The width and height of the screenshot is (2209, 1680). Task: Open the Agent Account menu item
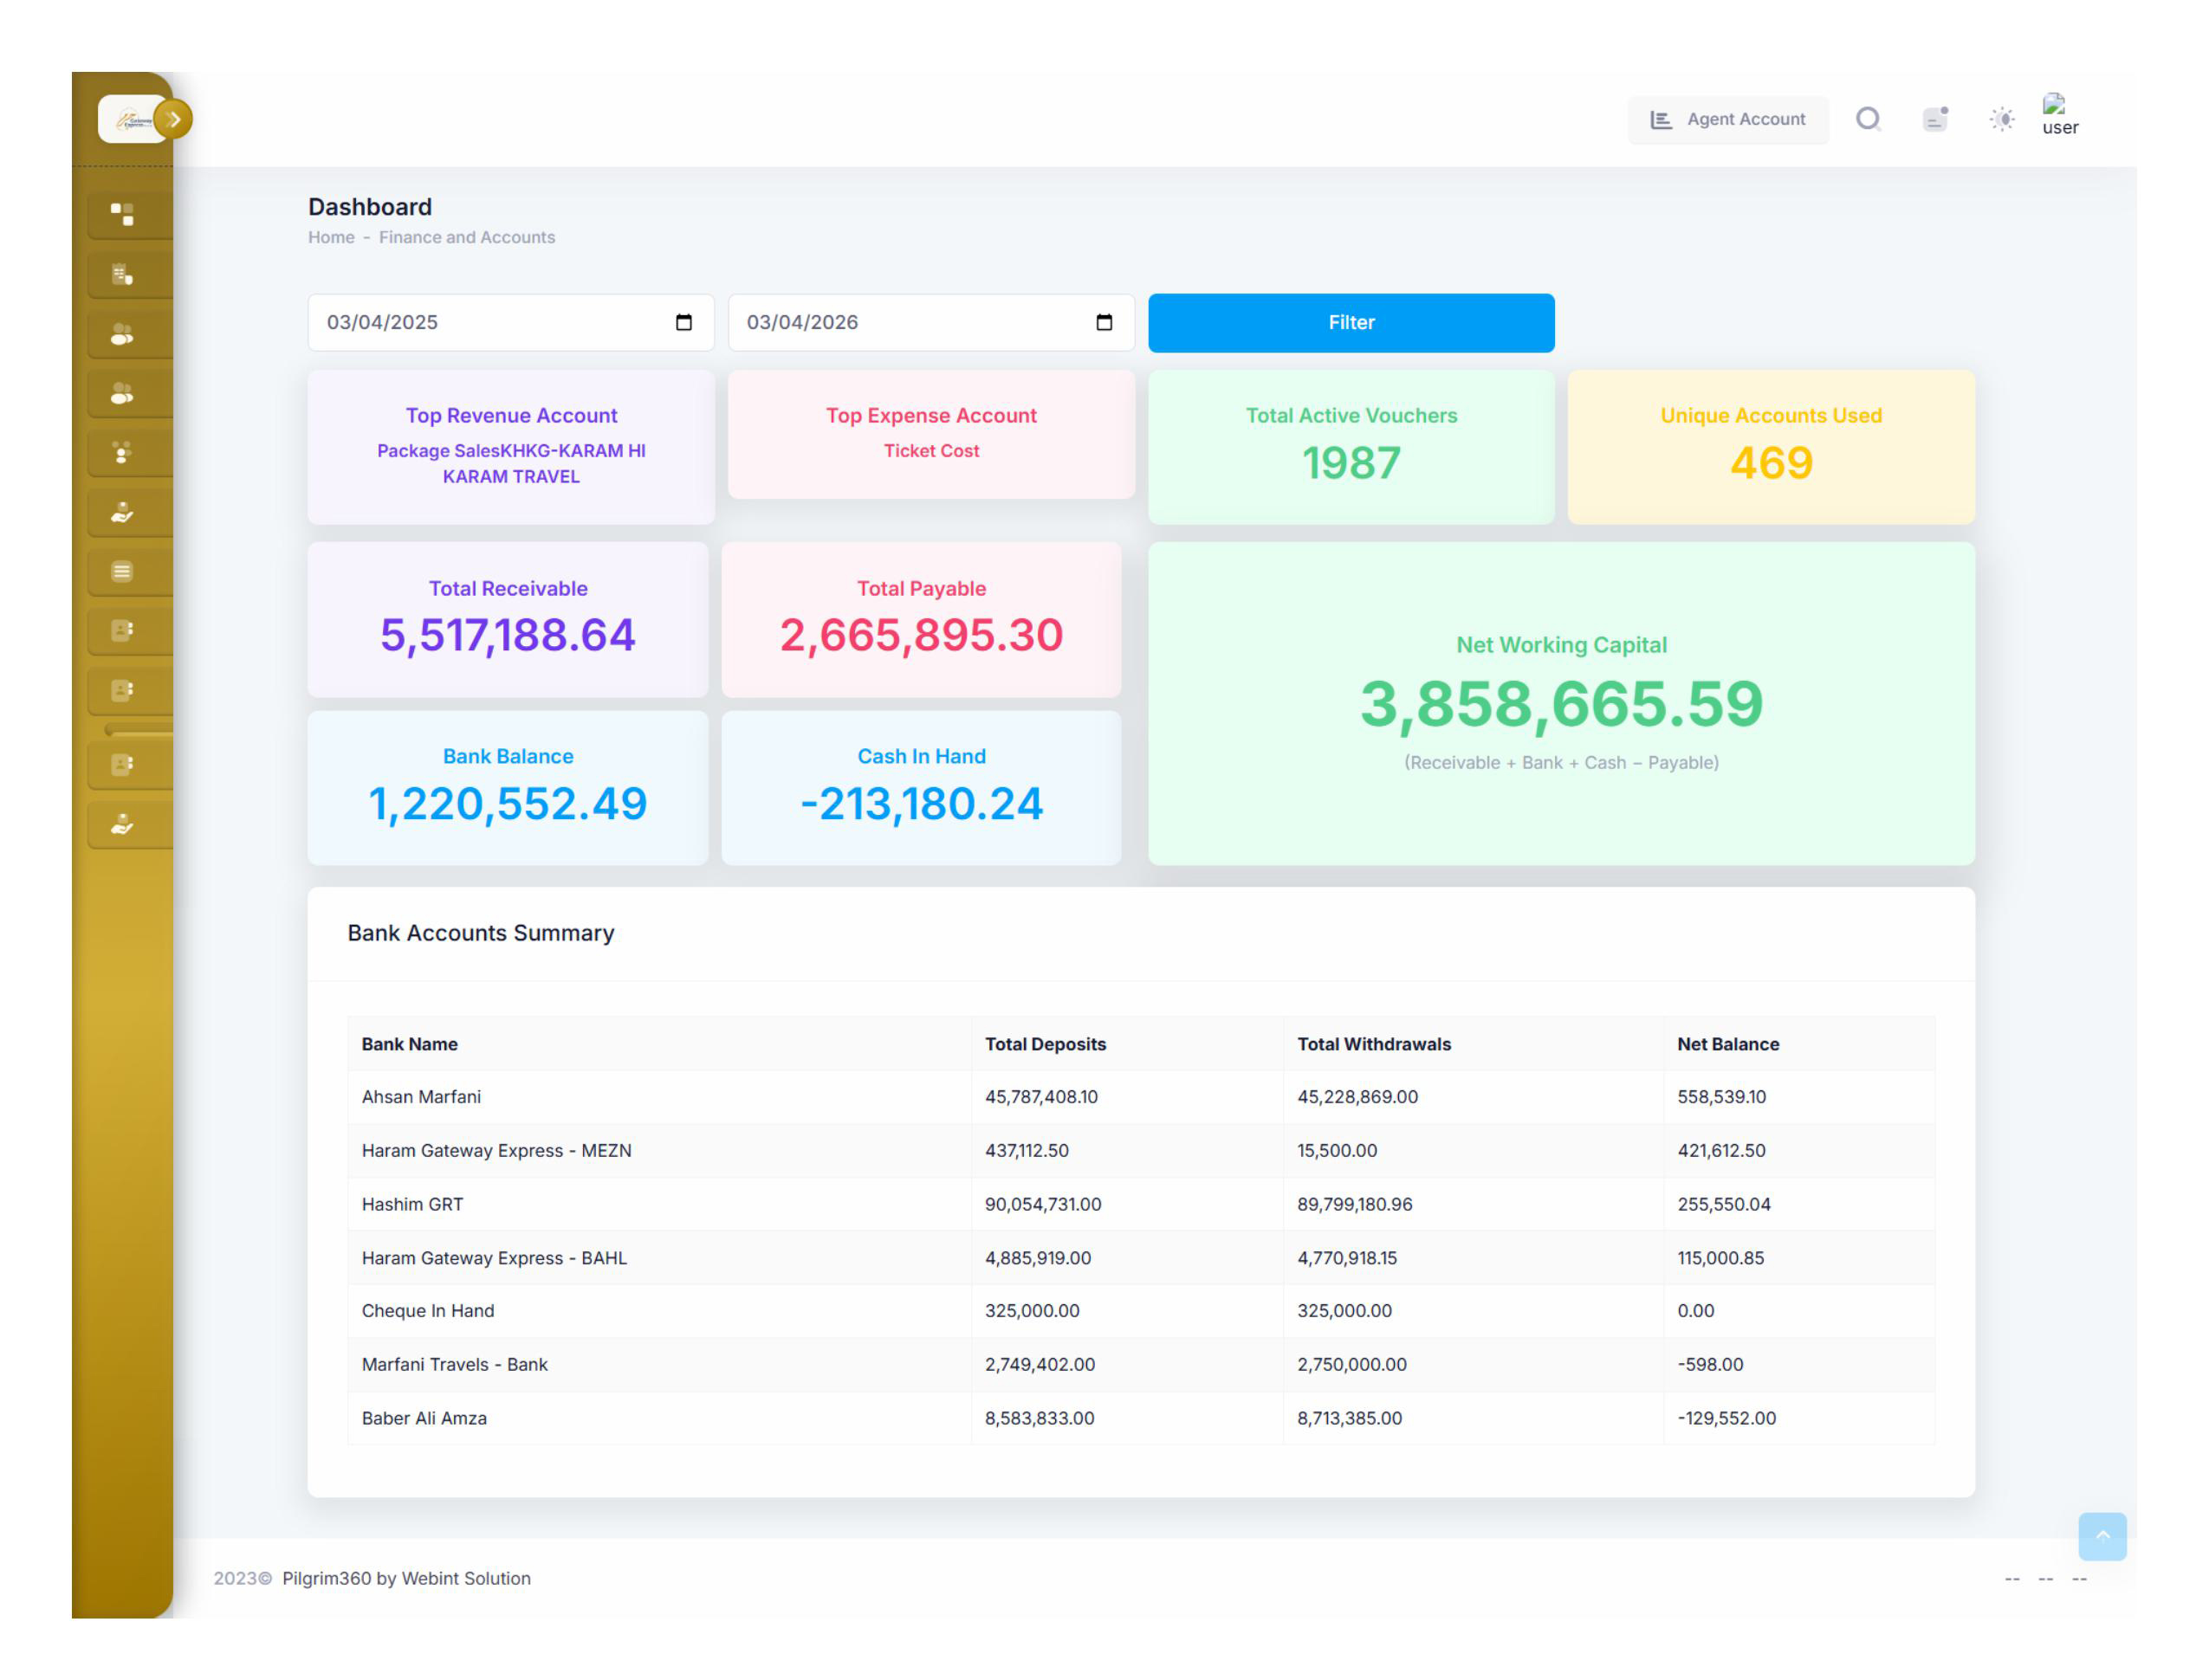[x=1726, y=119]
